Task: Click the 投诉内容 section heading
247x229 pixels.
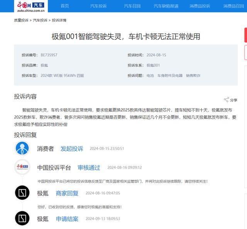Action: coord(25,97)
